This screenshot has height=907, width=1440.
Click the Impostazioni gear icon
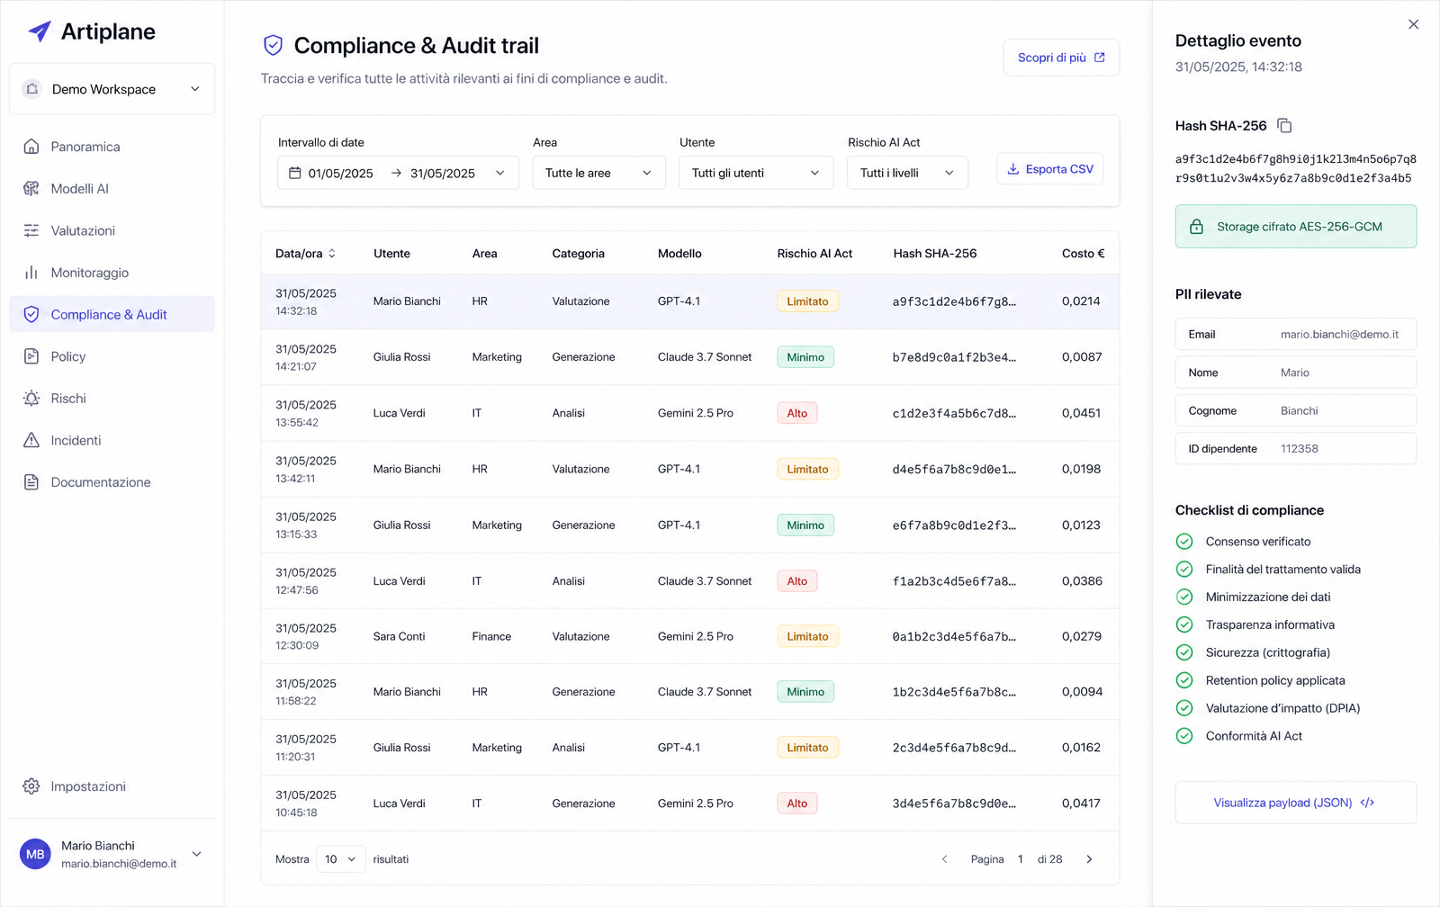coord(31,786)
